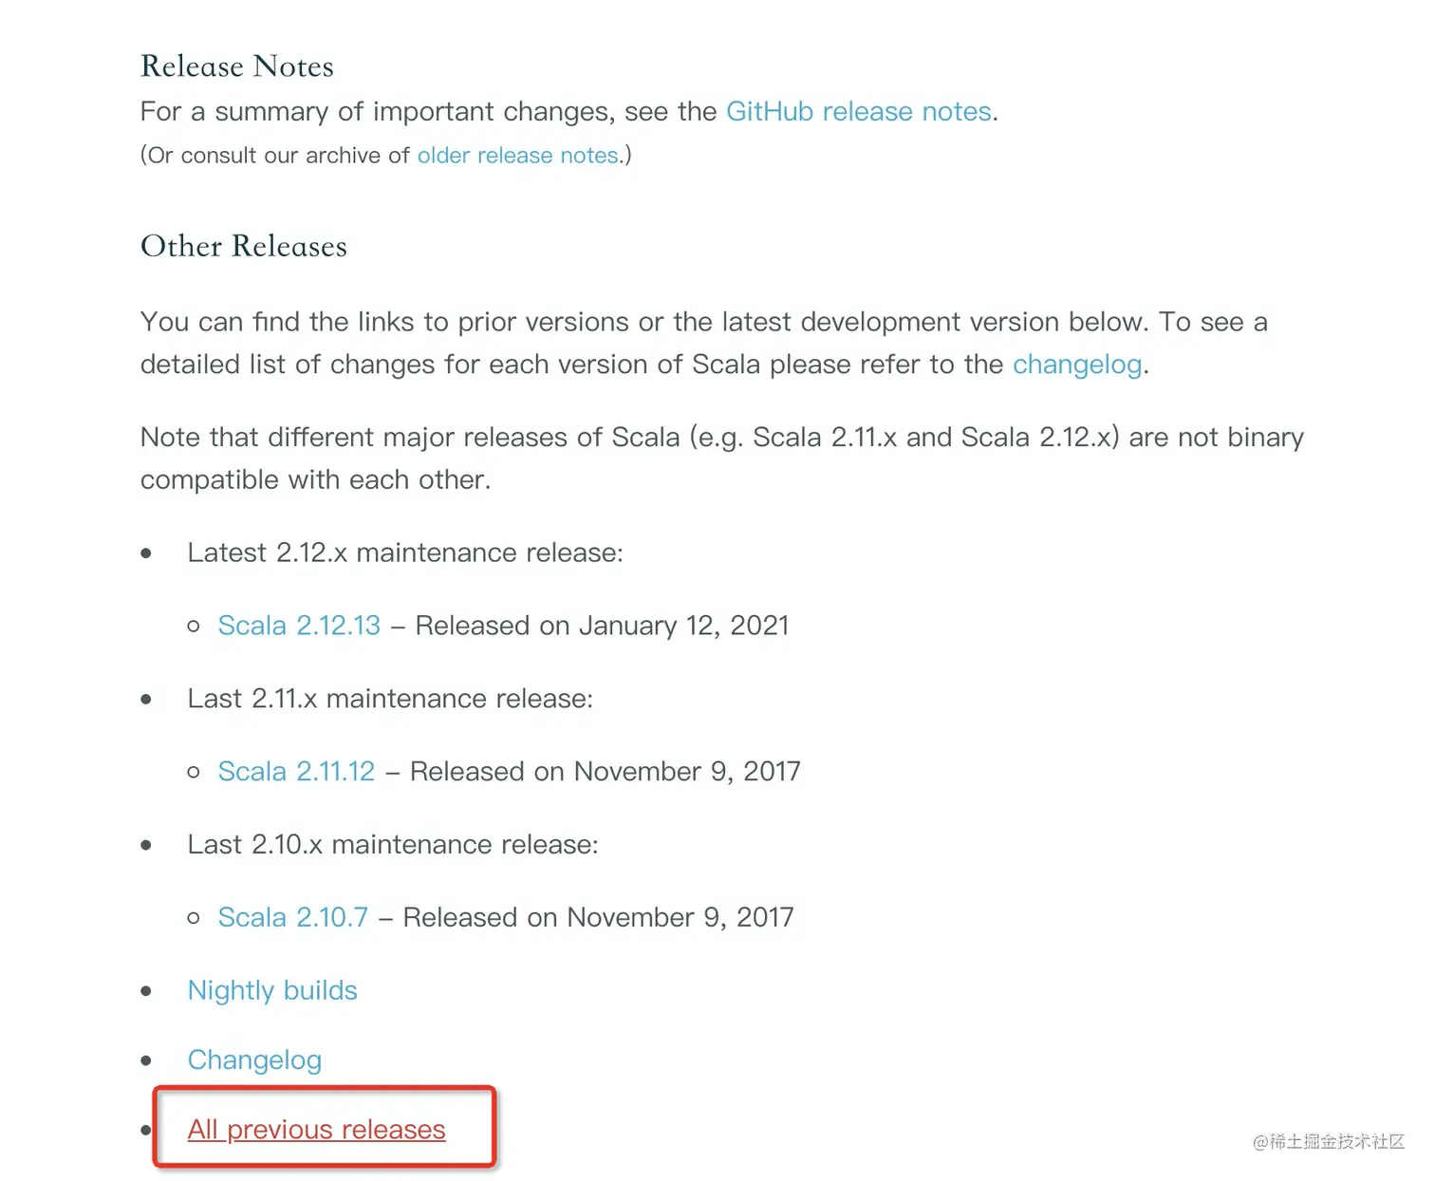
Task: Open the Changelog bullet list link
Action: pos(254,1059)
